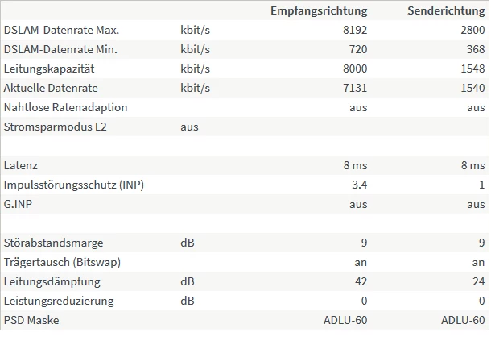Screen dimensions: 491x337
Task: Click the PSD Maske label
Action: [x=31, y=321]
